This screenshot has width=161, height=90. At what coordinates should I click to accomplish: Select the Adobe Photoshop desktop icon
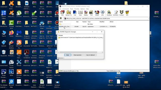coord(4,74)
